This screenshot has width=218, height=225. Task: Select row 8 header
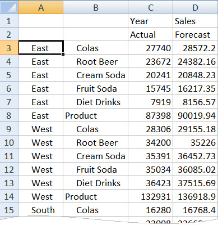click(9, 115)
